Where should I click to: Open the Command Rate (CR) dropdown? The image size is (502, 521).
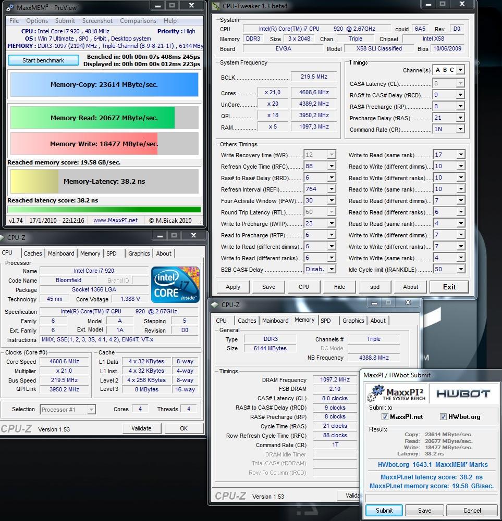(460, 129)
